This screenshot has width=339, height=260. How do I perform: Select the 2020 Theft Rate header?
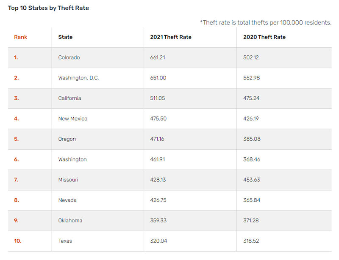264,37
